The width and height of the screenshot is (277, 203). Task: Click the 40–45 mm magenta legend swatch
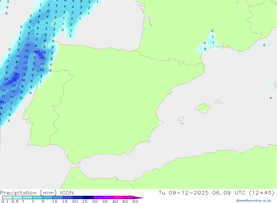tap(118, 197)
